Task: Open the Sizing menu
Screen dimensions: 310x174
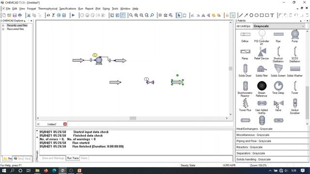Action: pos(106,9)
